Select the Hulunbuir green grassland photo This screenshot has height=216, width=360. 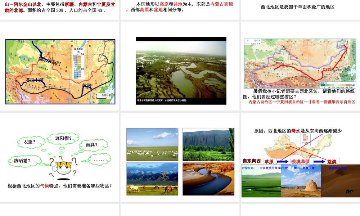pyautogui.click(x=261, y=181)
